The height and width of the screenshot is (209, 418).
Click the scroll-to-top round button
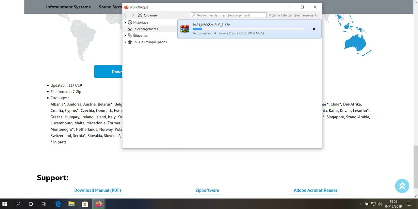[x=402, y=186]
